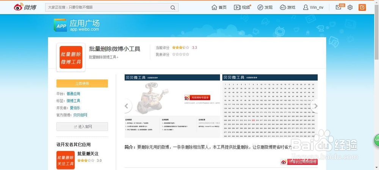Viewport: 379px width, 170px height.
Task: Click 该开发者其它应用 heading
Action: tap(74, 144)
